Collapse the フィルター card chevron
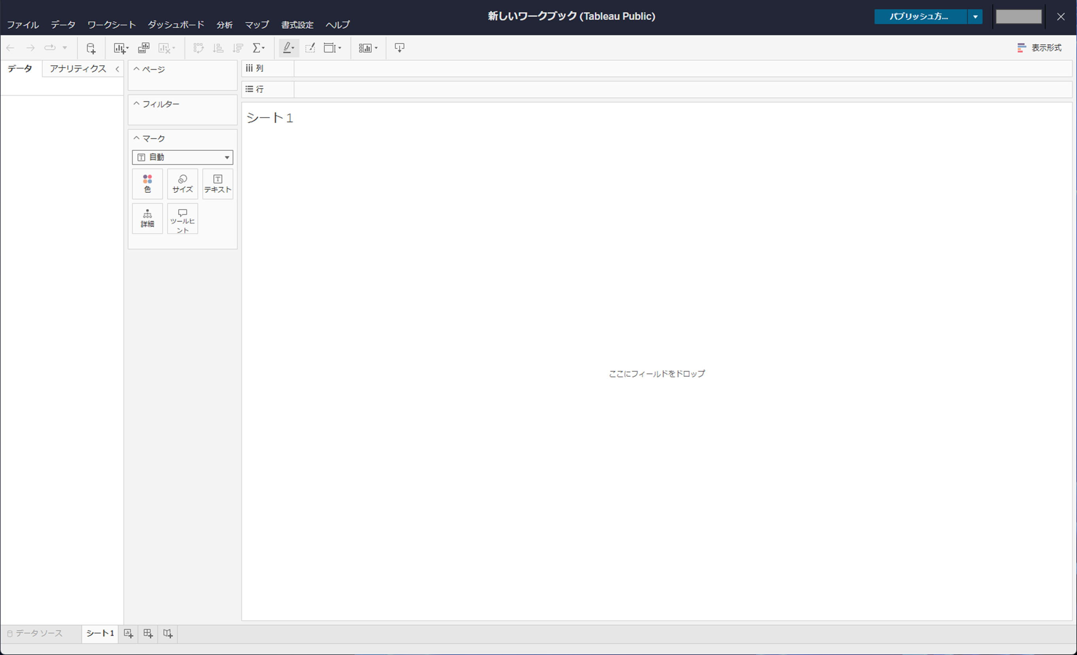The height and width of the screenshot is (655, 1077). tap(136, 104)
